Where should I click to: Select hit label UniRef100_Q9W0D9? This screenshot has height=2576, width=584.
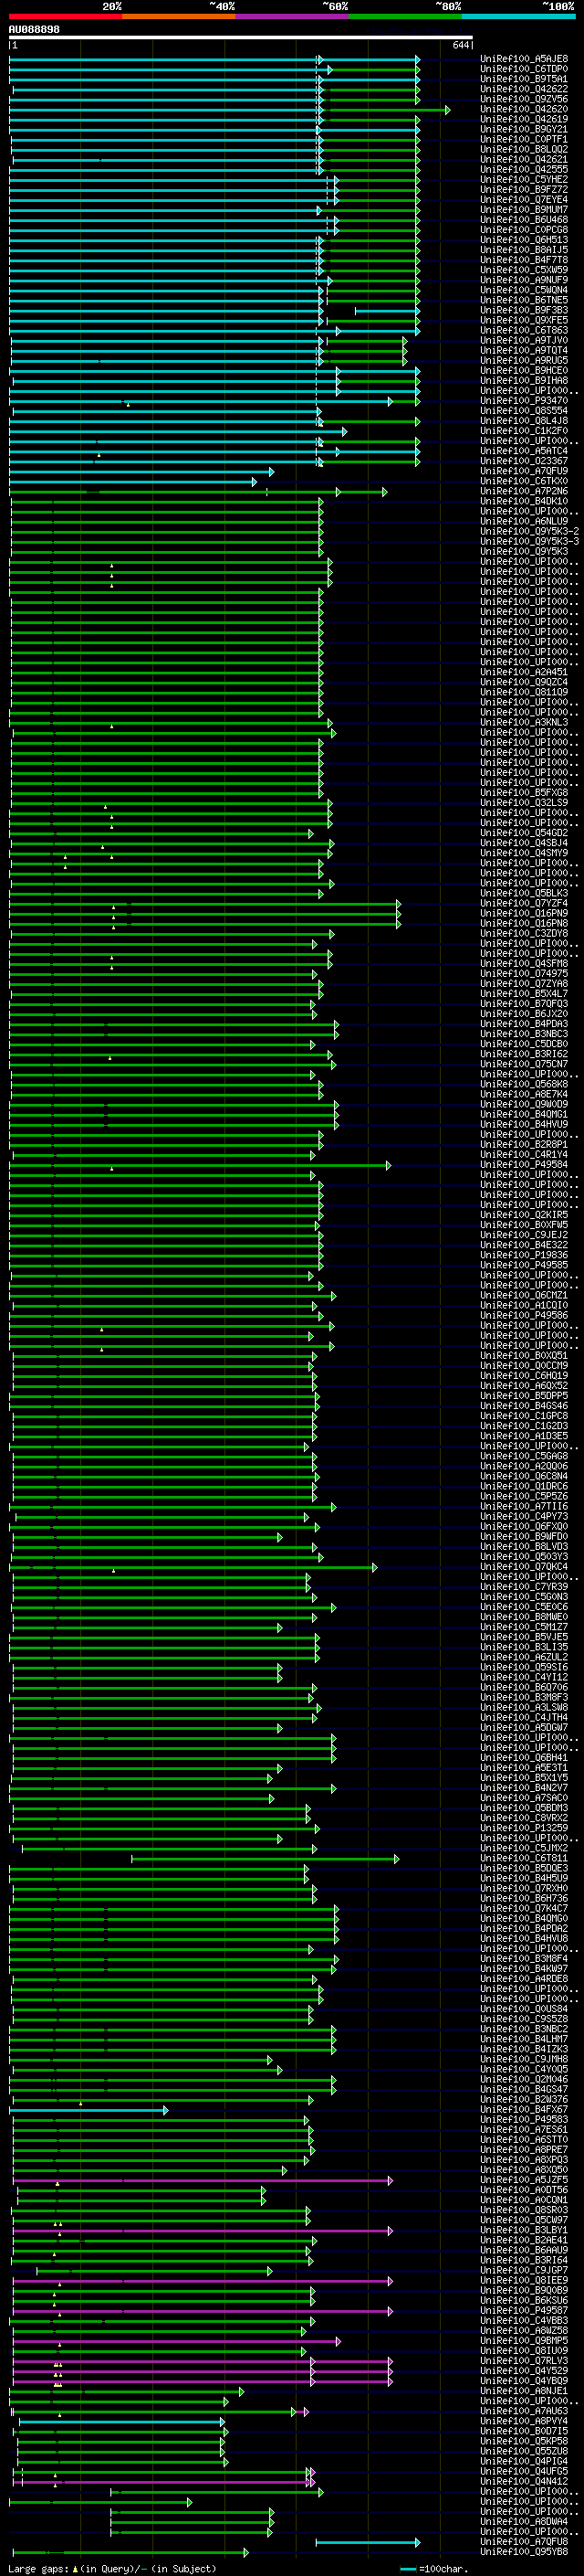[x=524, y=1104]
